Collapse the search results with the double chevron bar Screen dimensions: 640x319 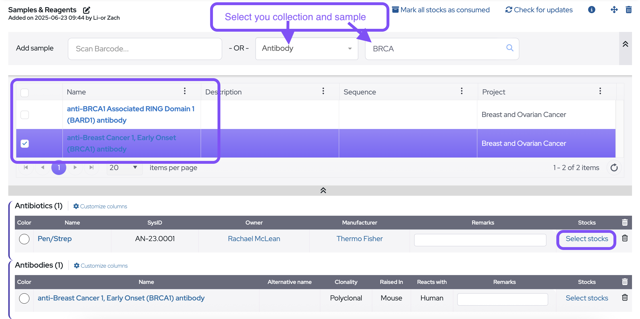[323, 190]
